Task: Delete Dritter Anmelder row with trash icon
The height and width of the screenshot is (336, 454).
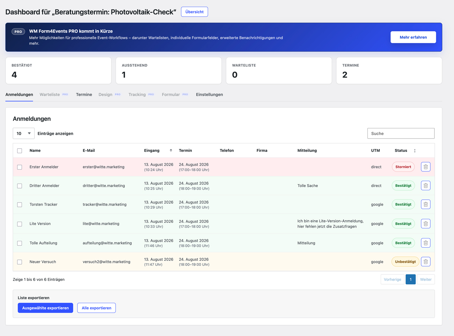Action: [425, 186]
